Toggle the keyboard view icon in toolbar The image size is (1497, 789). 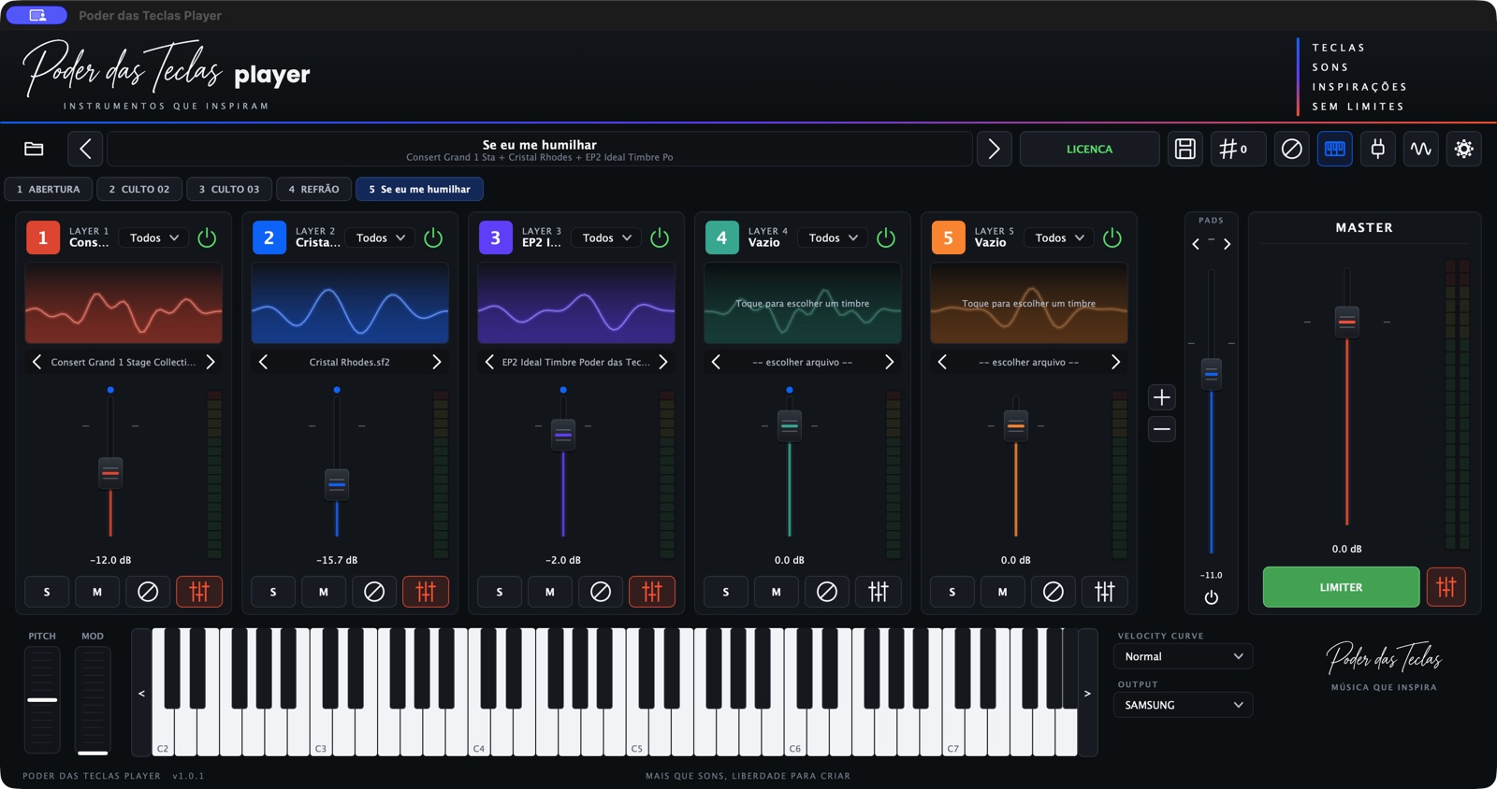tap(1335, 149)
